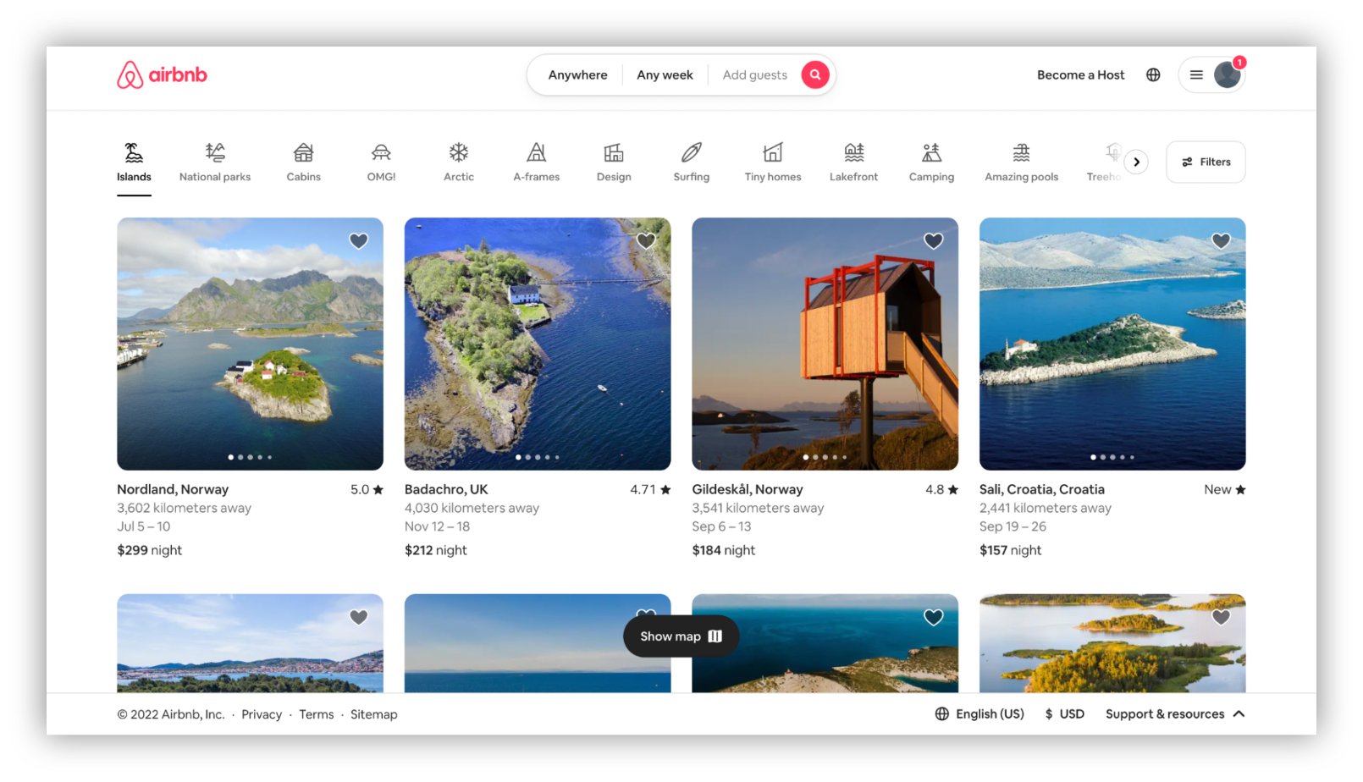Select the Cabins category

pyautogui.click(x=303, y=162)
